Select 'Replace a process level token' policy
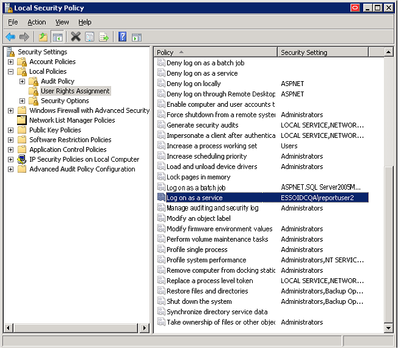This screenshot has height=349, width=401. [x=210, y=281]
